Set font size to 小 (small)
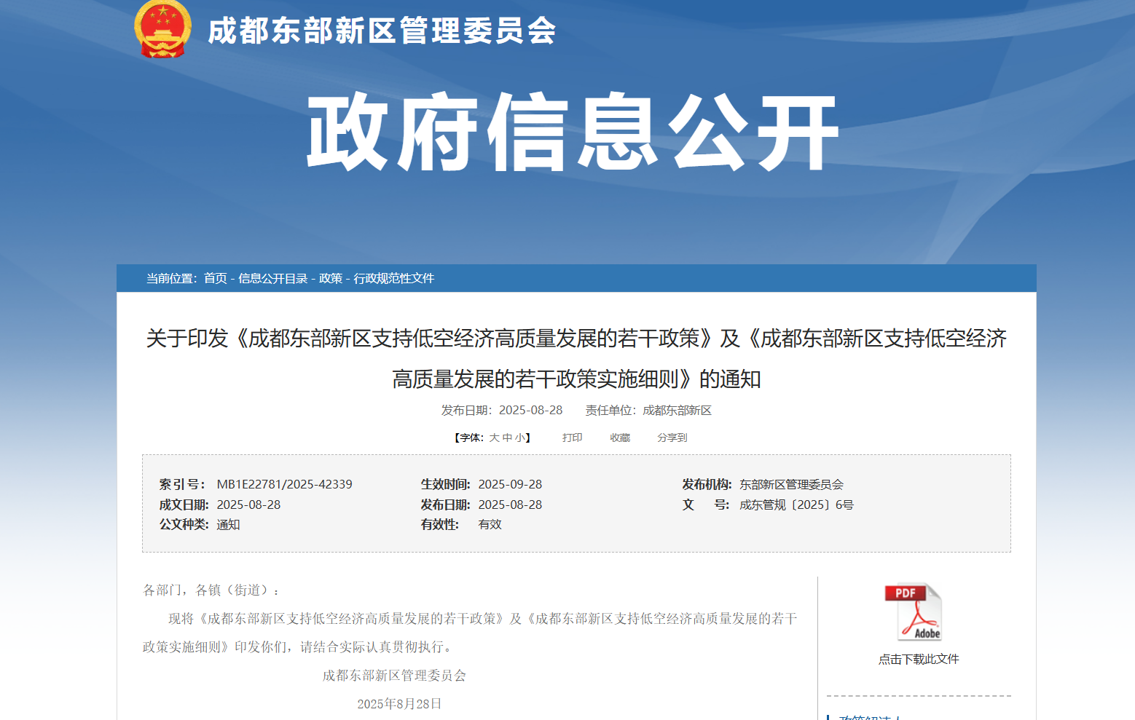Image resolution: width=1135 pixels, height=720 pixels. tap(520, 438)
